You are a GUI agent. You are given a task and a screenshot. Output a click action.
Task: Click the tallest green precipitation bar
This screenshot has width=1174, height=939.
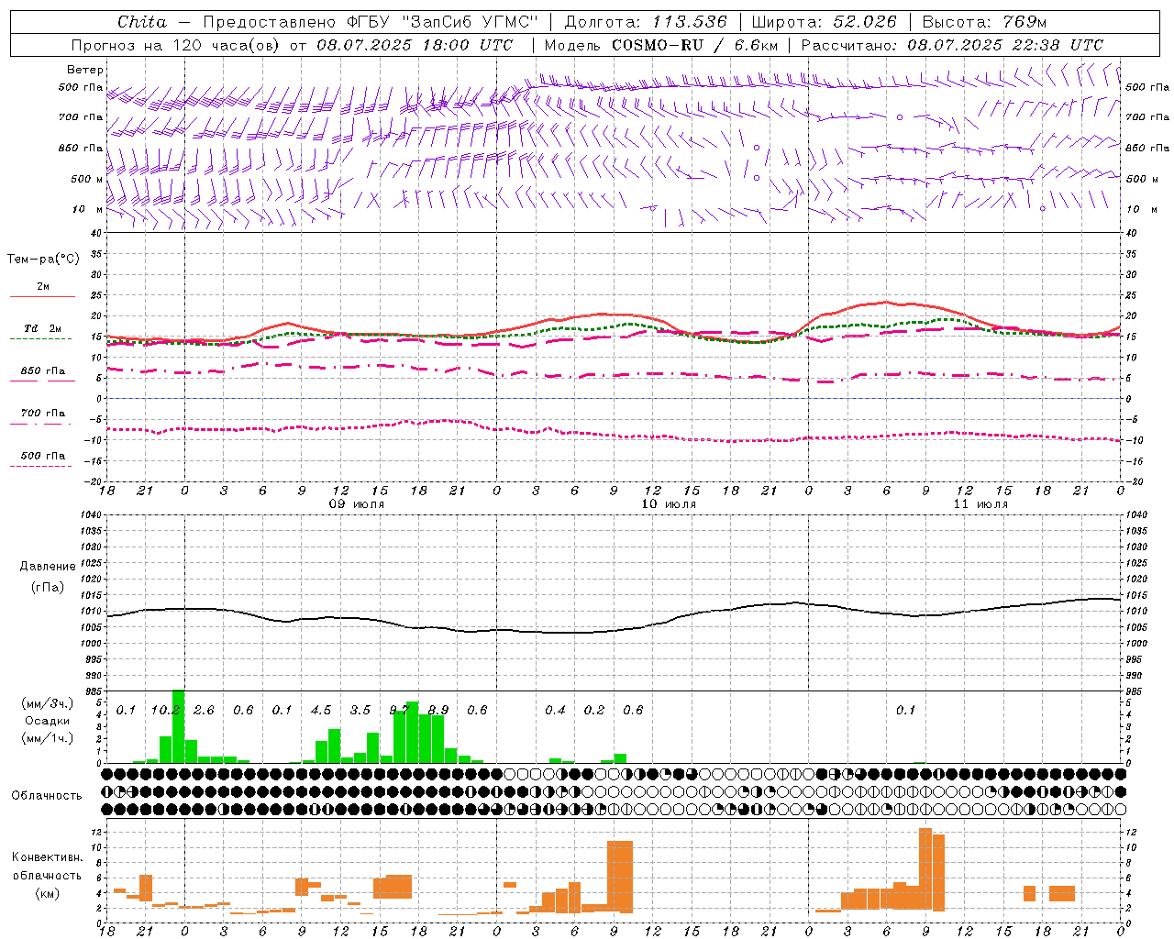coord(178,726)
